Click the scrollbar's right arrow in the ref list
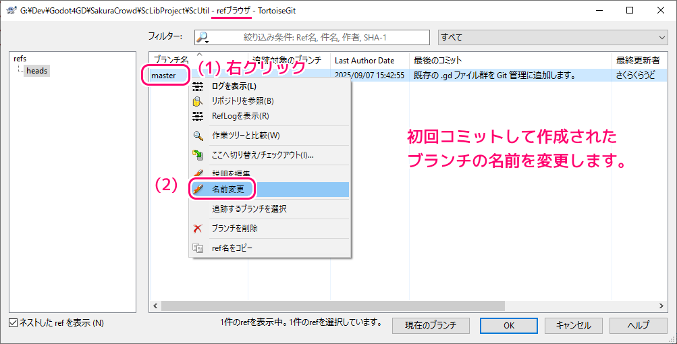The width and height of the screenshot is (677, 344). tap(661, 306)
